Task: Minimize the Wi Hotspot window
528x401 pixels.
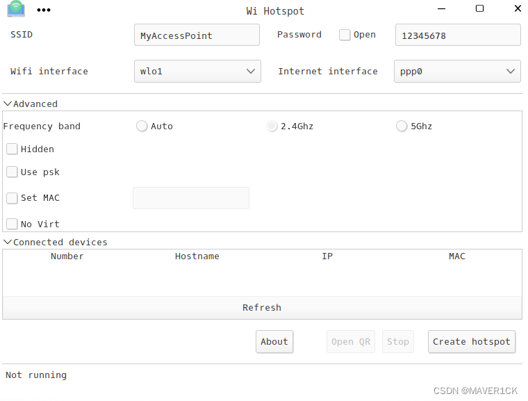Action: click(x=441, y=9)
